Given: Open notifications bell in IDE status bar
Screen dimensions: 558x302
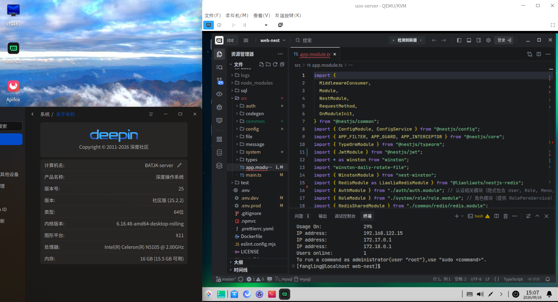Looking at the screenshot, I should (548, 279).
